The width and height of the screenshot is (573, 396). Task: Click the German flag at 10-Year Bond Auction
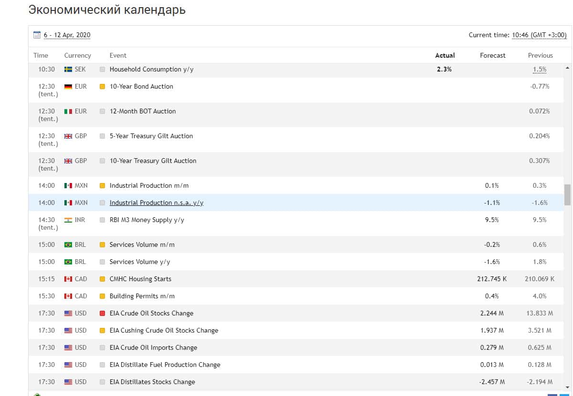point(68,87)
